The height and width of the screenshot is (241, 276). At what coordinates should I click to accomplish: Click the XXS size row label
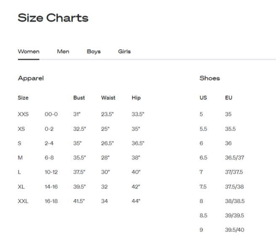click(x=23, y=114)
